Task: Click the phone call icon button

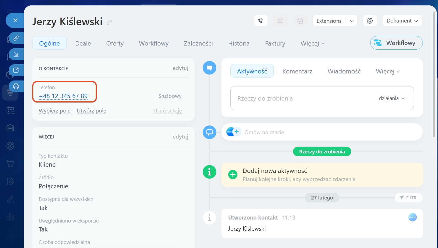Action: pyautogui.click(x=261, y=21)
